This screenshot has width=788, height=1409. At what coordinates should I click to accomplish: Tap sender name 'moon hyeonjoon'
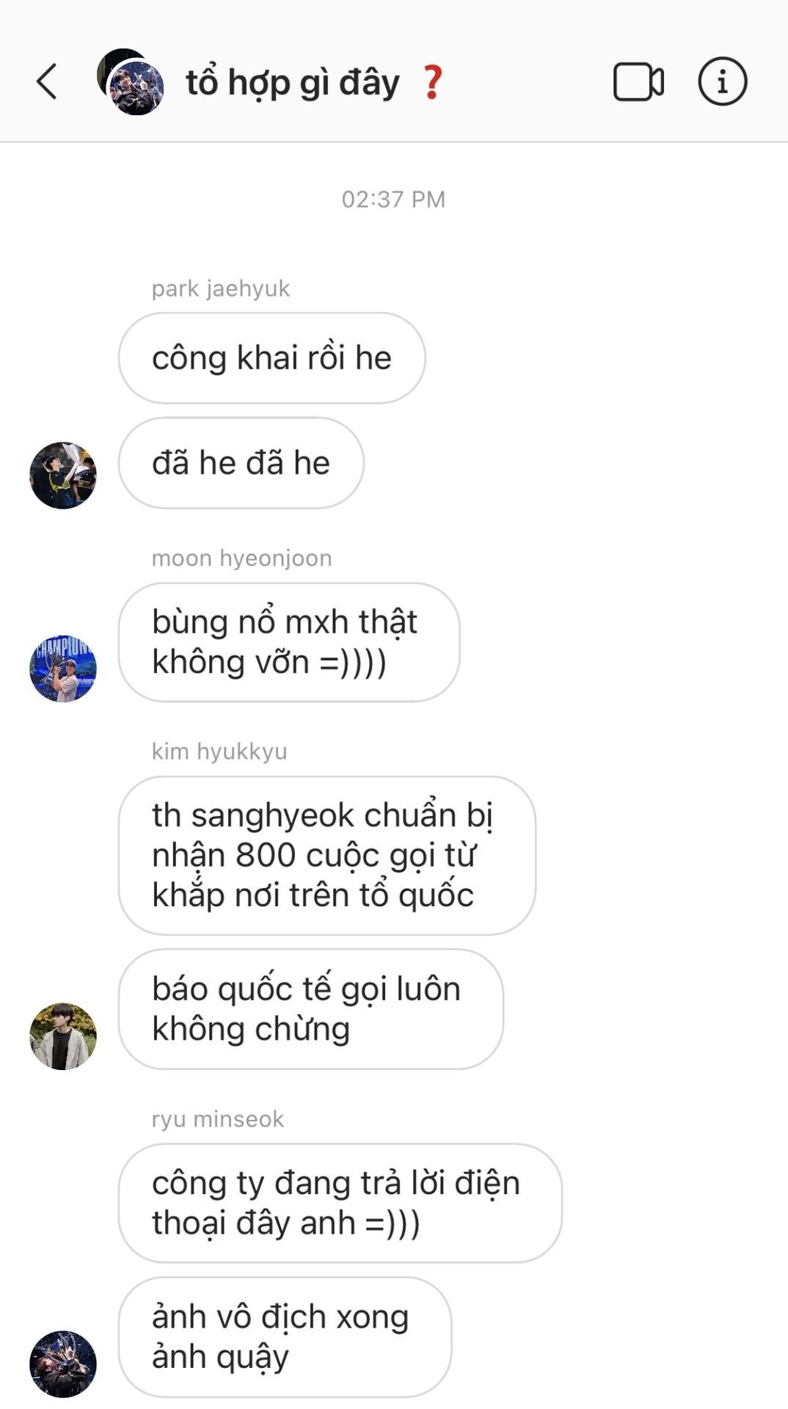[x=242, y=558]
